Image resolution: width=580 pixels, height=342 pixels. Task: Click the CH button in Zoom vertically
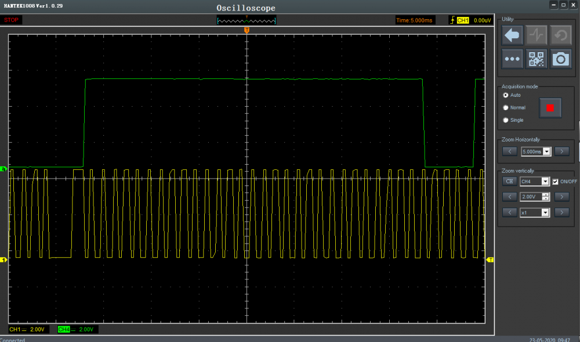click(509, 181)
